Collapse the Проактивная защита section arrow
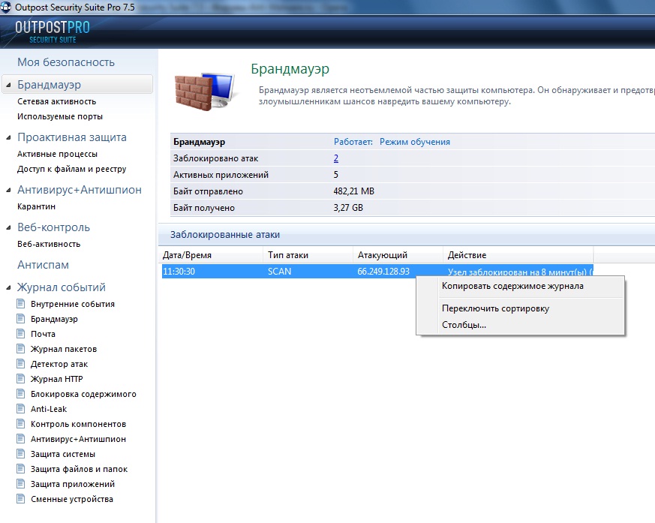 [x=8, y=137]
